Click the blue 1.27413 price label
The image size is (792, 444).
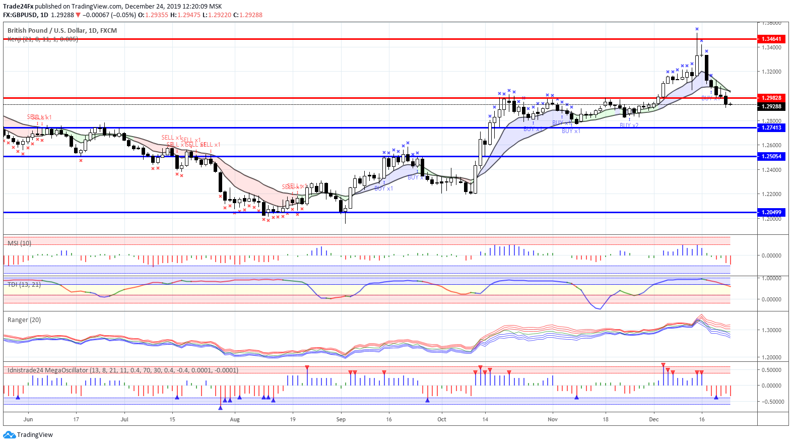[771, 128]
